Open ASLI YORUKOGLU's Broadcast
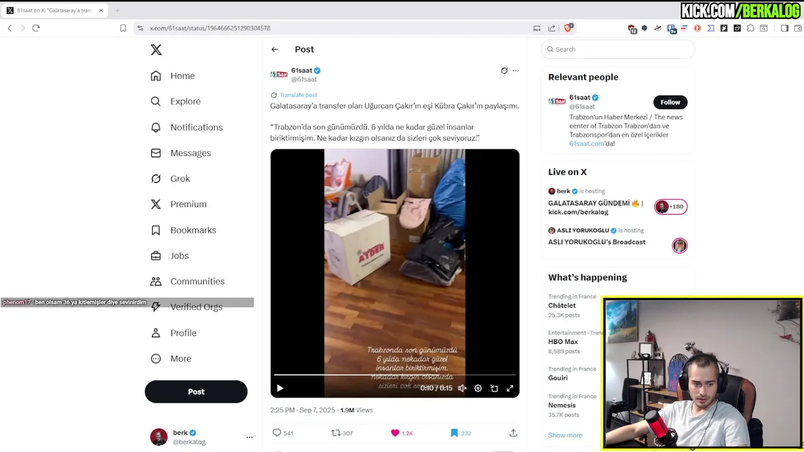Image resolution: width=804 pixels, height=452 pixels. pyautogui.click(x=597, y=242)
